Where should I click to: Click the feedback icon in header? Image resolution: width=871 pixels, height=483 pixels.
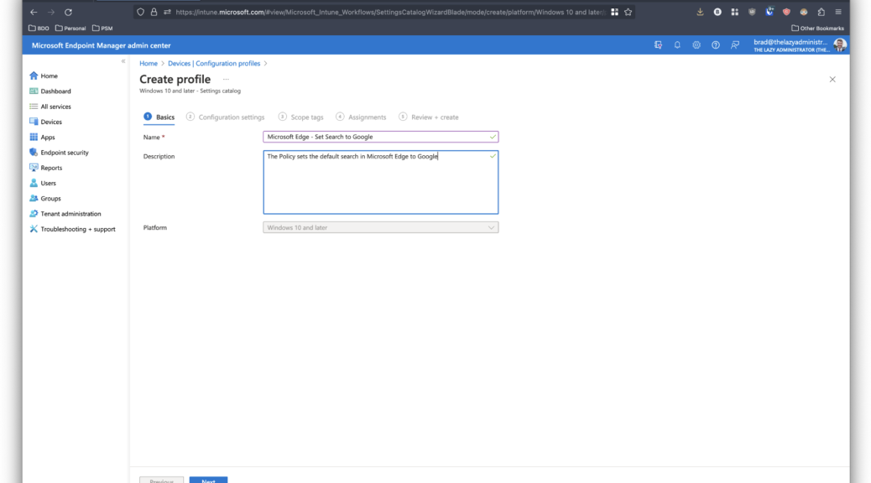735,45
